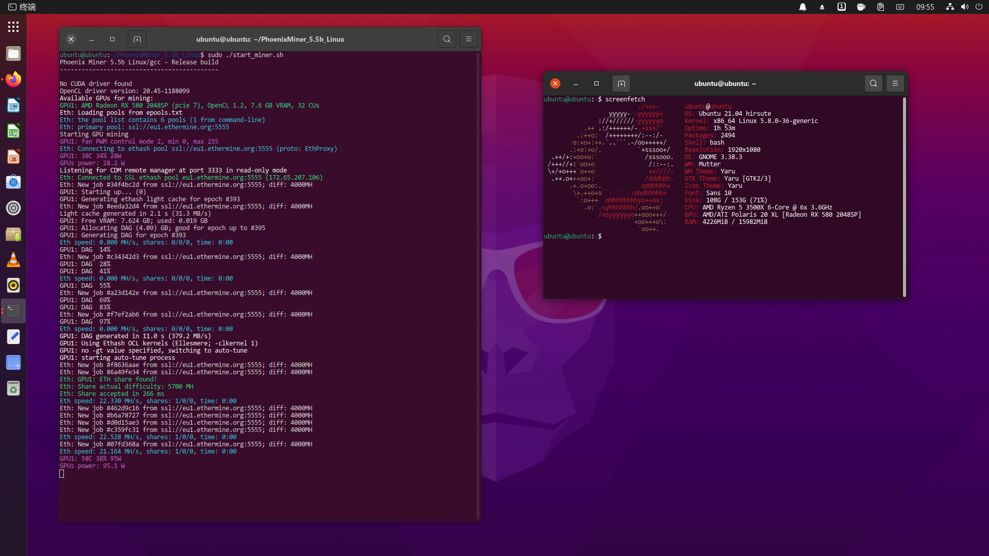Viewport: 989px width, 556px height.
Task: Click the screenfetch terminal scrollbar
Action: coord(904,197)
